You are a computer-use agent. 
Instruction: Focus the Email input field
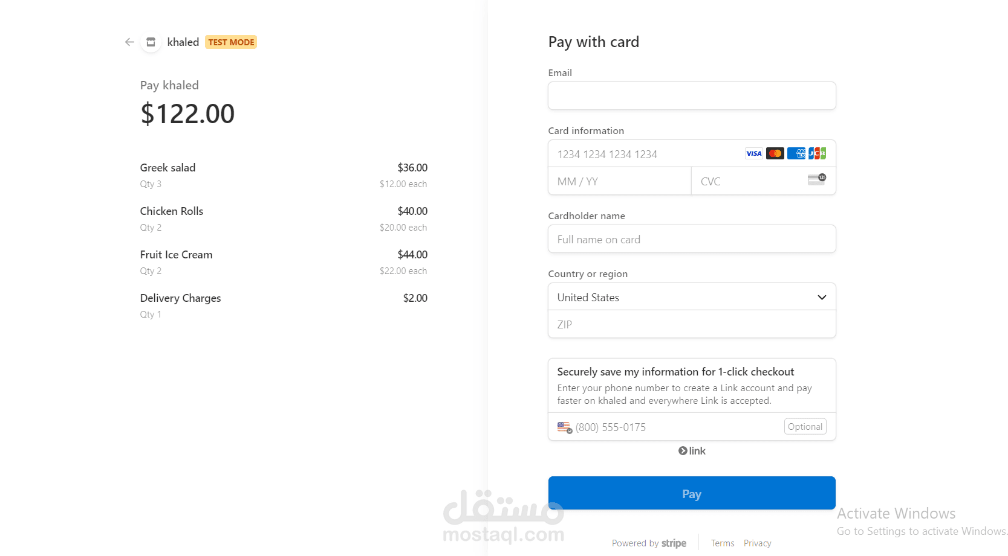point(692,96)
